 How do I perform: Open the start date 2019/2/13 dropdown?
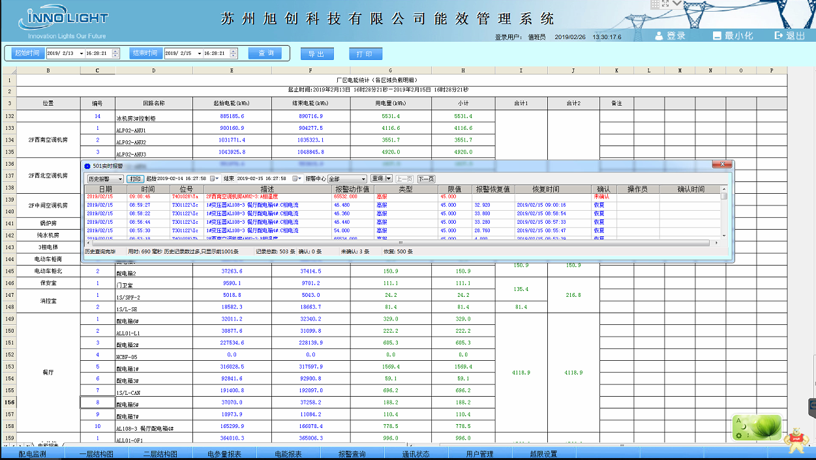81,54
